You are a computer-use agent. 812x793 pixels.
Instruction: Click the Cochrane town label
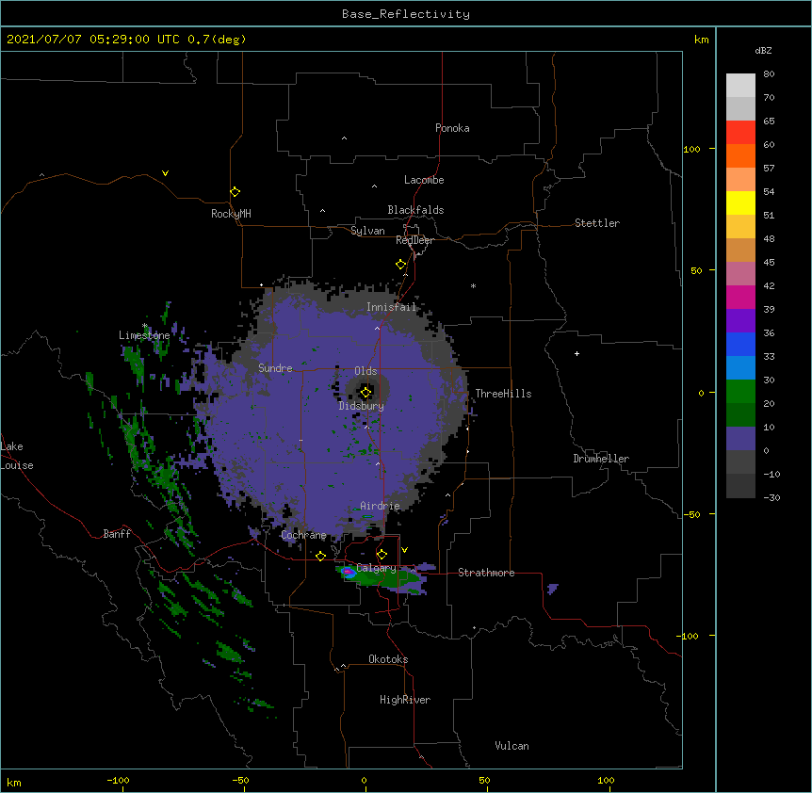(x=303, y=535)
